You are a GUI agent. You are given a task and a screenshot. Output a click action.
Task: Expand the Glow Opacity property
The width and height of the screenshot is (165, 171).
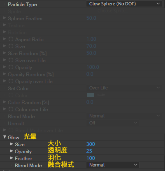coord(12,151)
